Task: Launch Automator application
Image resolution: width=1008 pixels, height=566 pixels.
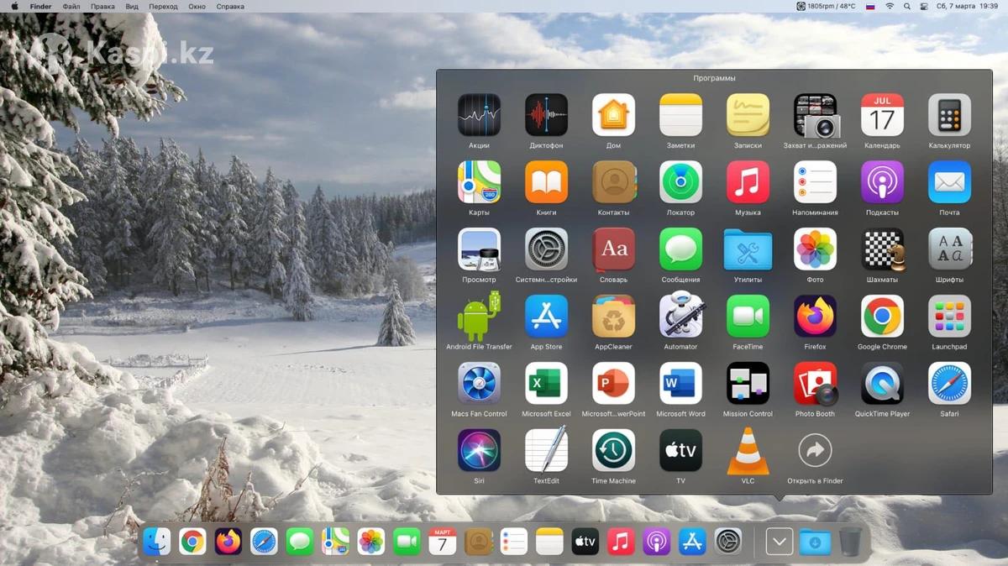Action: (680, 317)
